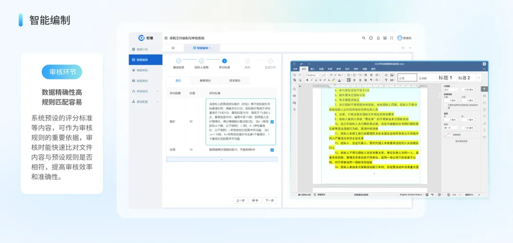
Task: Click the fit to page icon
Action: (448, 194)
